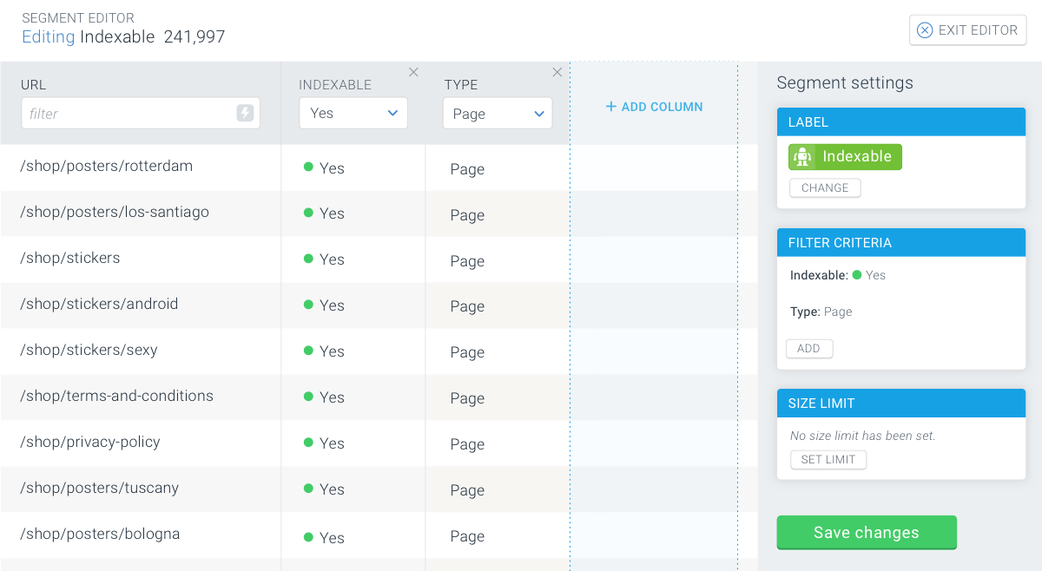The width and height of the screenshot is (1042, 571).
Task: Remove the Type column with its X icon
Action: point(557,72)
